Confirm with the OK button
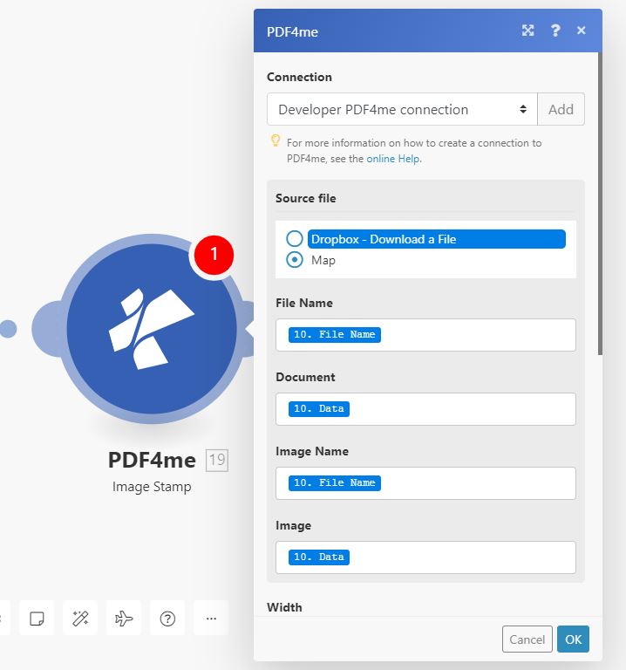 coord(573,639)
